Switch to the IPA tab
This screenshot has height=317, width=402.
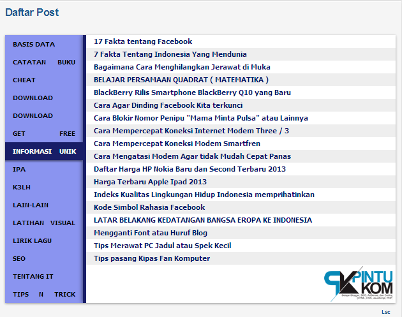pos(44,170)
